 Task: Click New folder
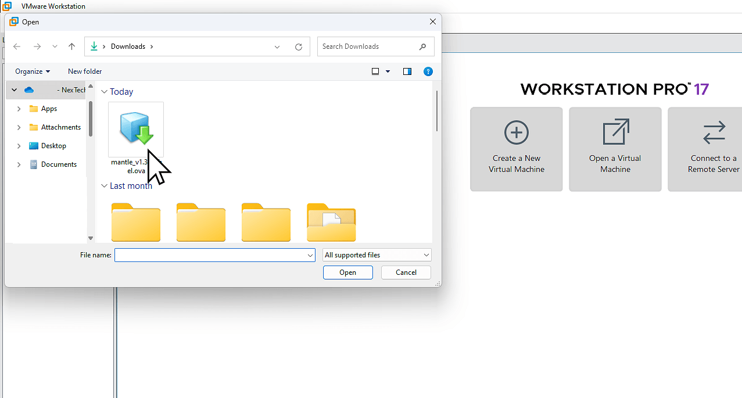pos(84,71)
